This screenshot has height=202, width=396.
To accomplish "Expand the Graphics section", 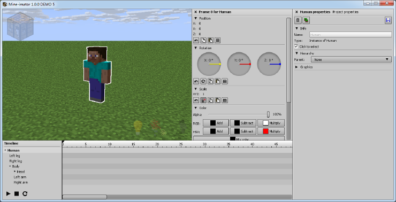I will tap(296, 67).
